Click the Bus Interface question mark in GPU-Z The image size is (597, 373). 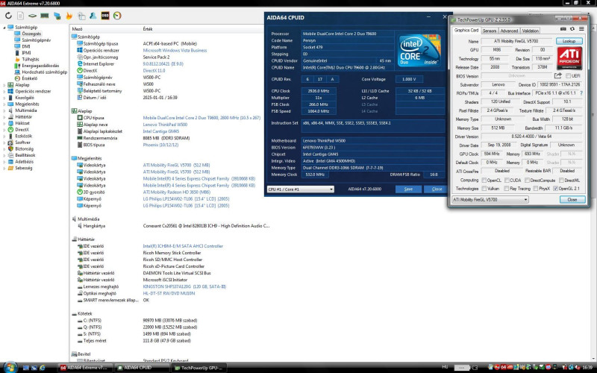581,93
